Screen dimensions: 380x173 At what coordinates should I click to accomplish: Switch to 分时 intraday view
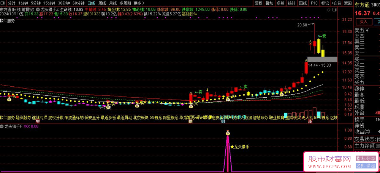(12, 3)
